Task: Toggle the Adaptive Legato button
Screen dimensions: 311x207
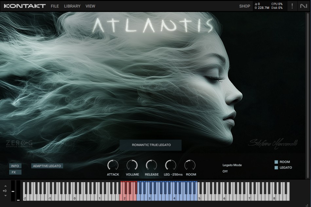Action: click(x=47, y=166)
